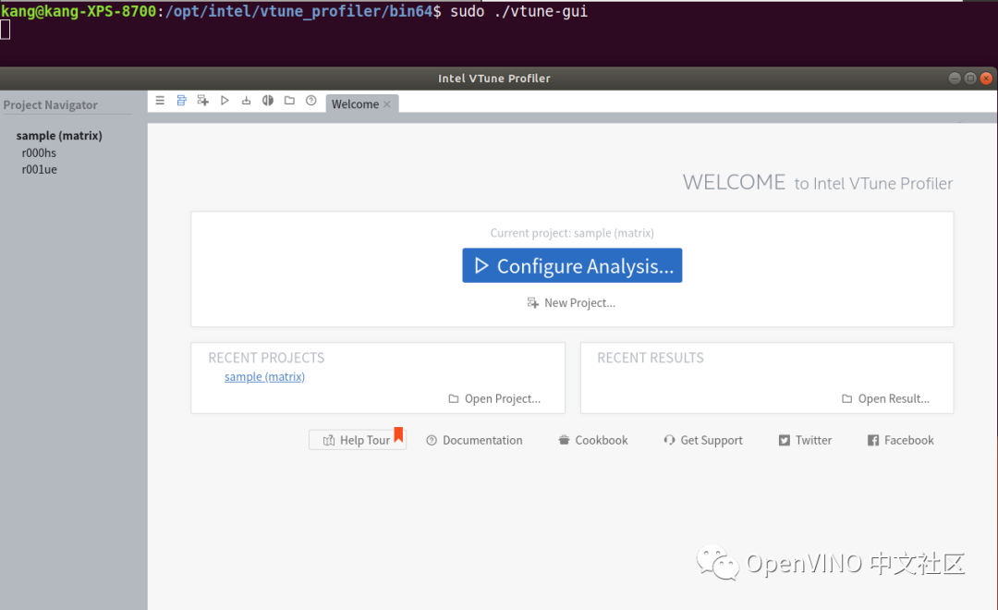998x610 pixels.
Task: Open result r001ue in Project Navigator
Action: tap(40, 169)
